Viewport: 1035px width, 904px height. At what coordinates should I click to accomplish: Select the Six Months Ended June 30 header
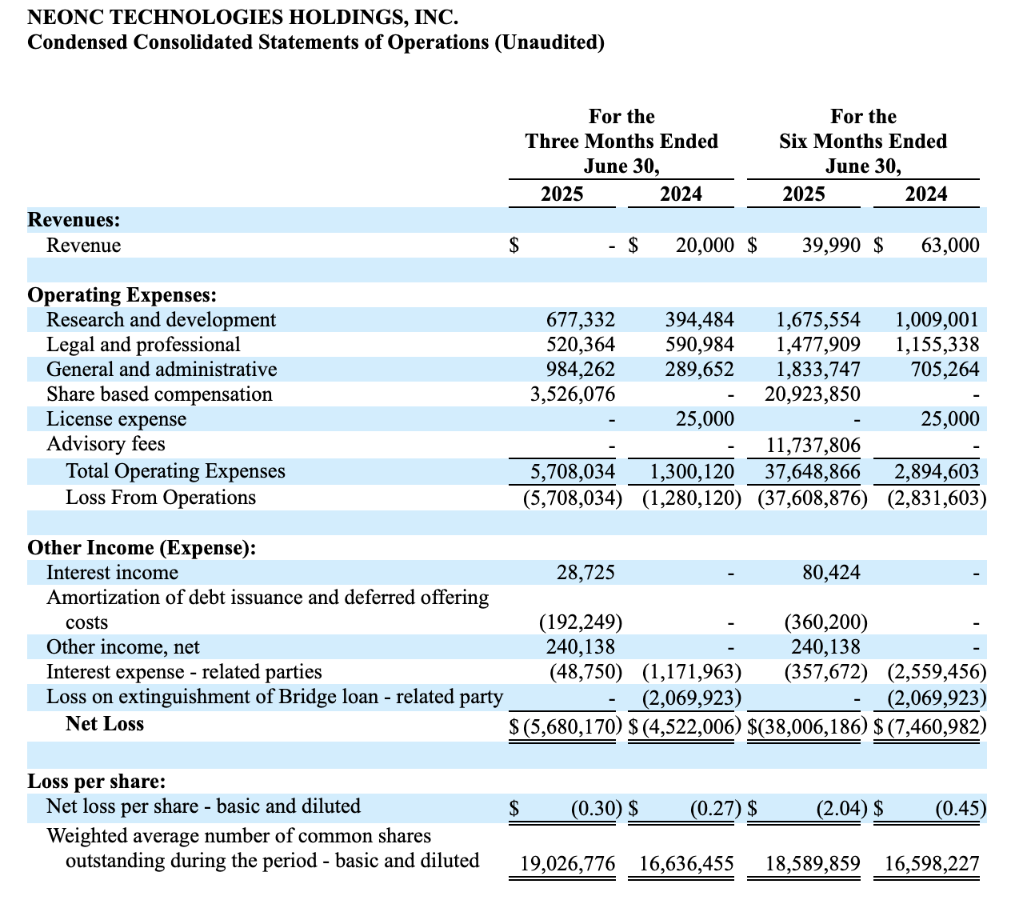(x=863, y=142)
